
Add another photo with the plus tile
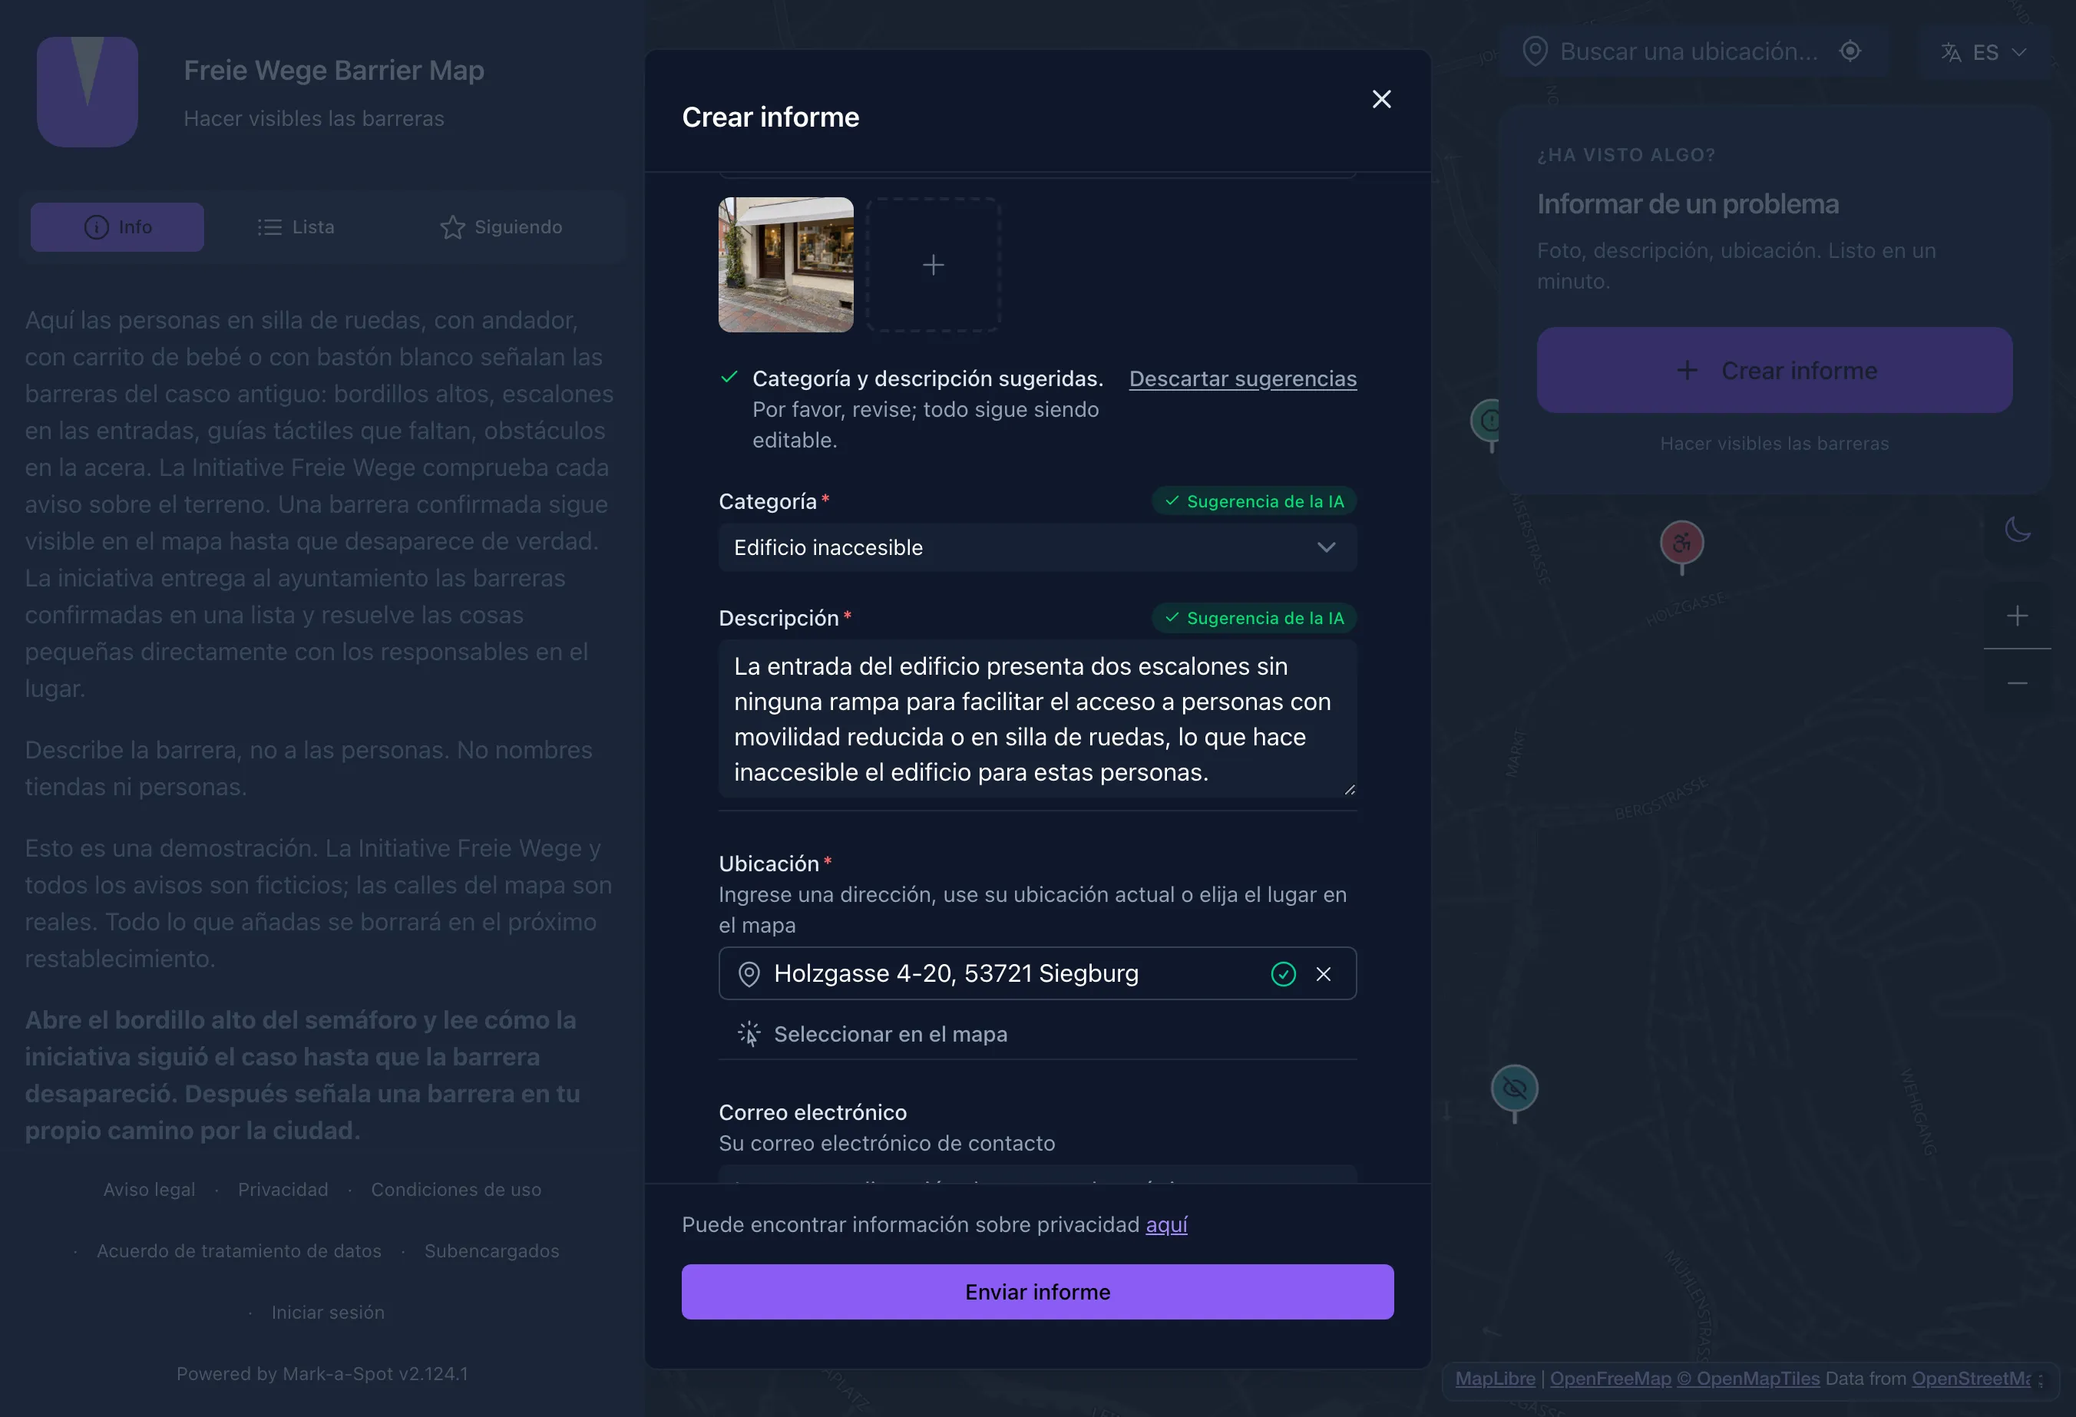934,265
